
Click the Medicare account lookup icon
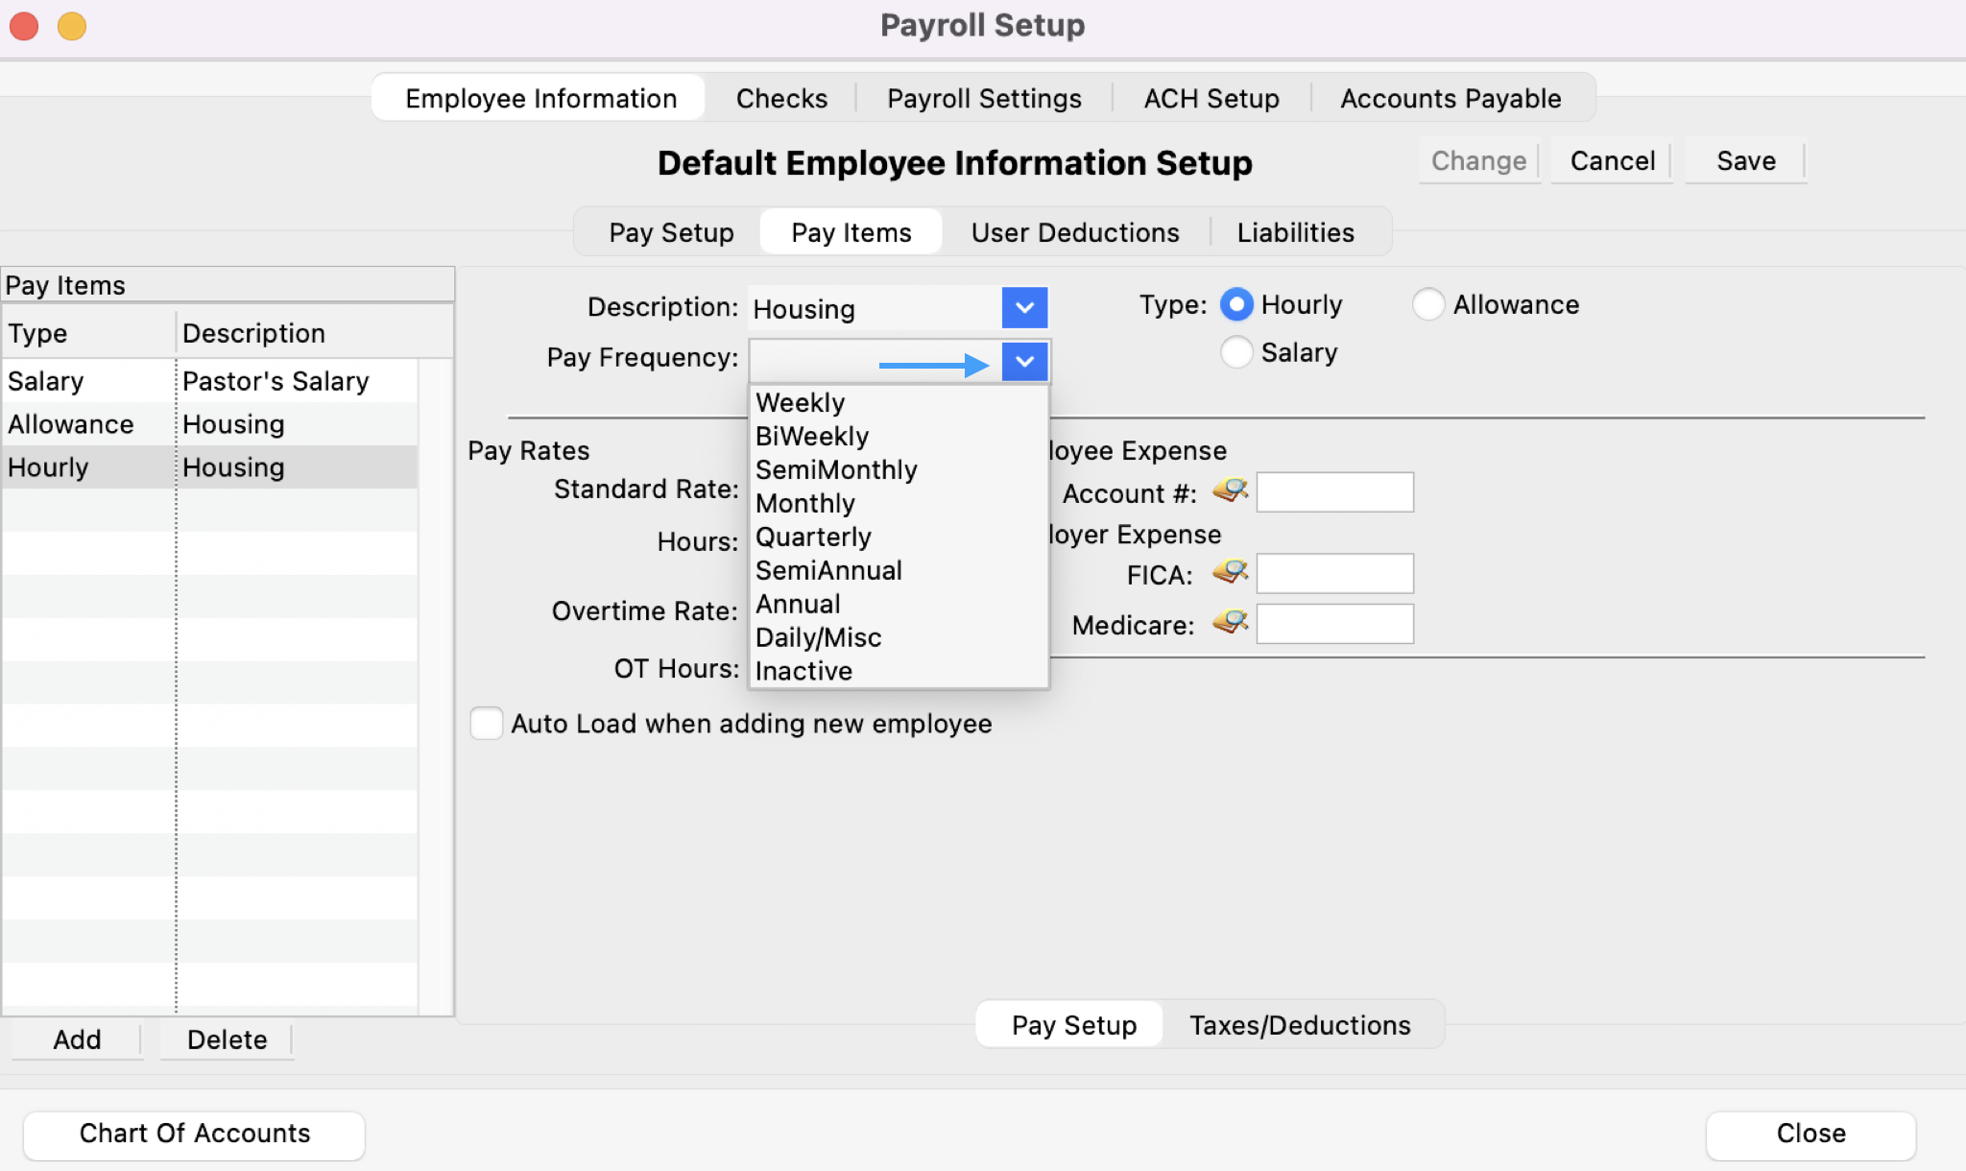coord(1230,623)
